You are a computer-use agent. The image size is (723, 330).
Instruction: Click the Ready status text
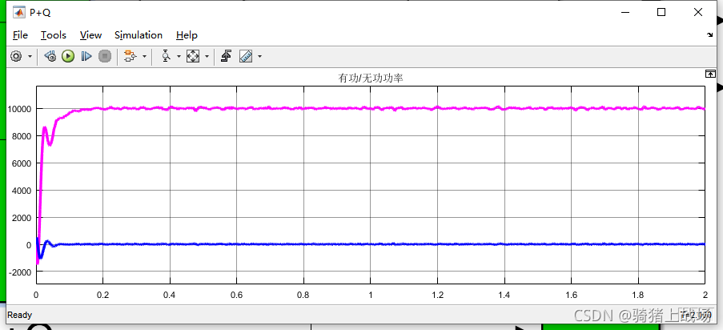pyautogui.click(x=20, y=316)
